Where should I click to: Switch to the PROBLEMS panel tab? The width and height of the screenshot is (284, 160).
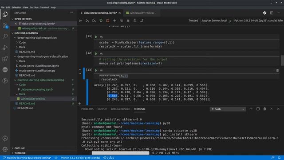tap(87, 109)
